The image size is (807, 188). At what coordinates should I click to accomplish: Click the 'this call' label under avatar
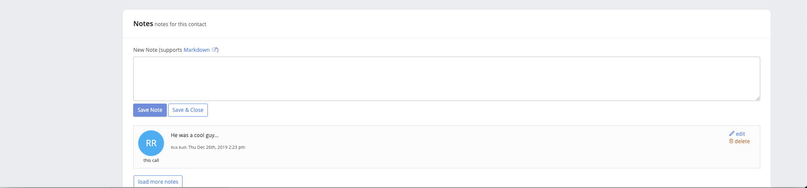tap(151, 161)
